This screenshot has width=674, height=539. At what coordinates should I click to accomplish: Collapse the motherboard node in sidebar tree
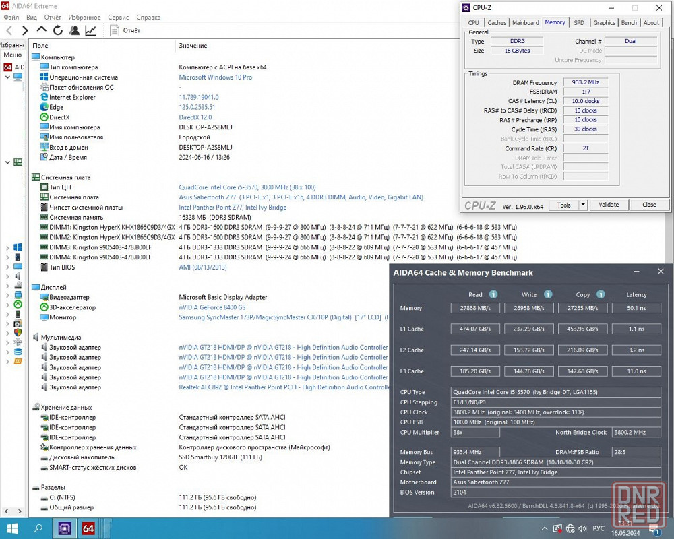7,162
